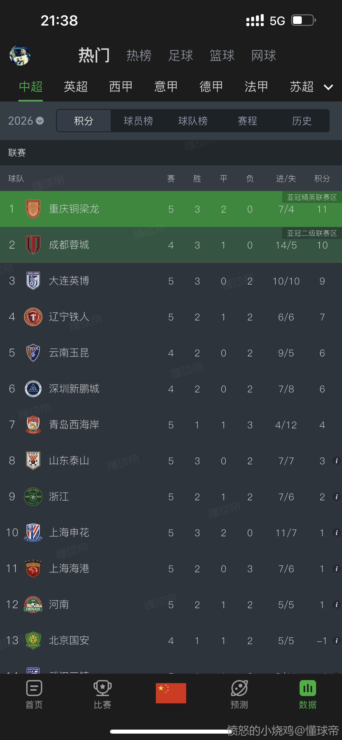Tap the 比赛 trophy icon
342x740 pixels.
point(102,688)
